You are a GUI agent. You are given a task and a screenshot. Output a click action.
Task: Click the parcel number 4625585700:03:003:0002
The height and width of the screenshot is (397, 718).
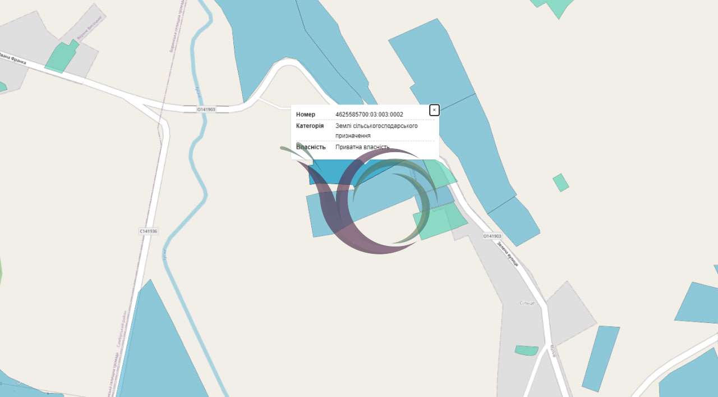click(369, 115)
